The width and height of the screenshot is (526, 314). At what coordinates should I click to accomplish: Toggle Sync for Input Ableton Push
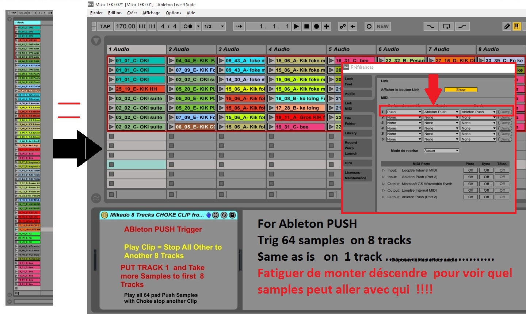coord(486,177)
